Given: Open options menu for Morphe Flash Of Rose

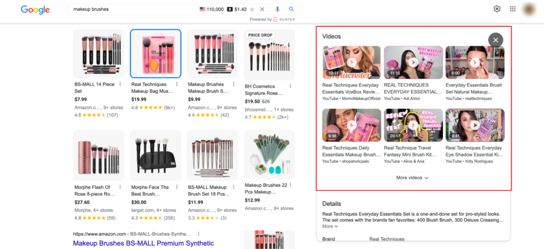Looking at the screenshot, I should tap(120, 186).
